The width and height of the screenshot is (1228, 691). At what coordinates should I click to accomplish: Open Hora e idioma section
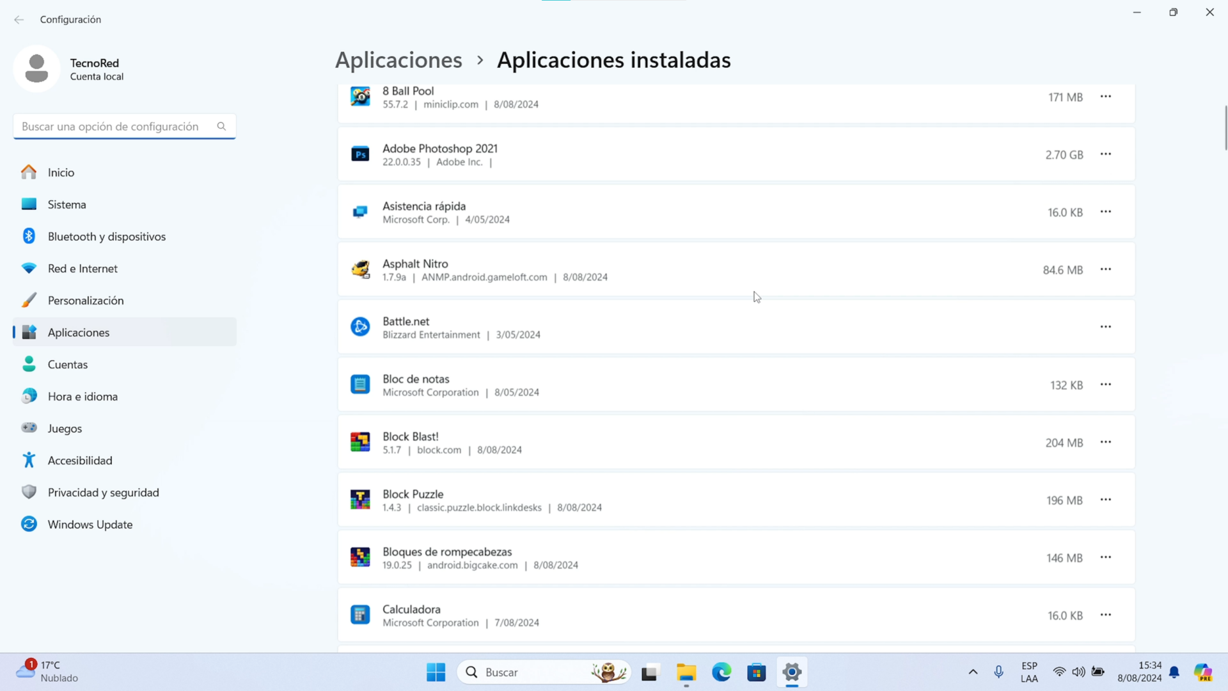[x=125, y=396]
